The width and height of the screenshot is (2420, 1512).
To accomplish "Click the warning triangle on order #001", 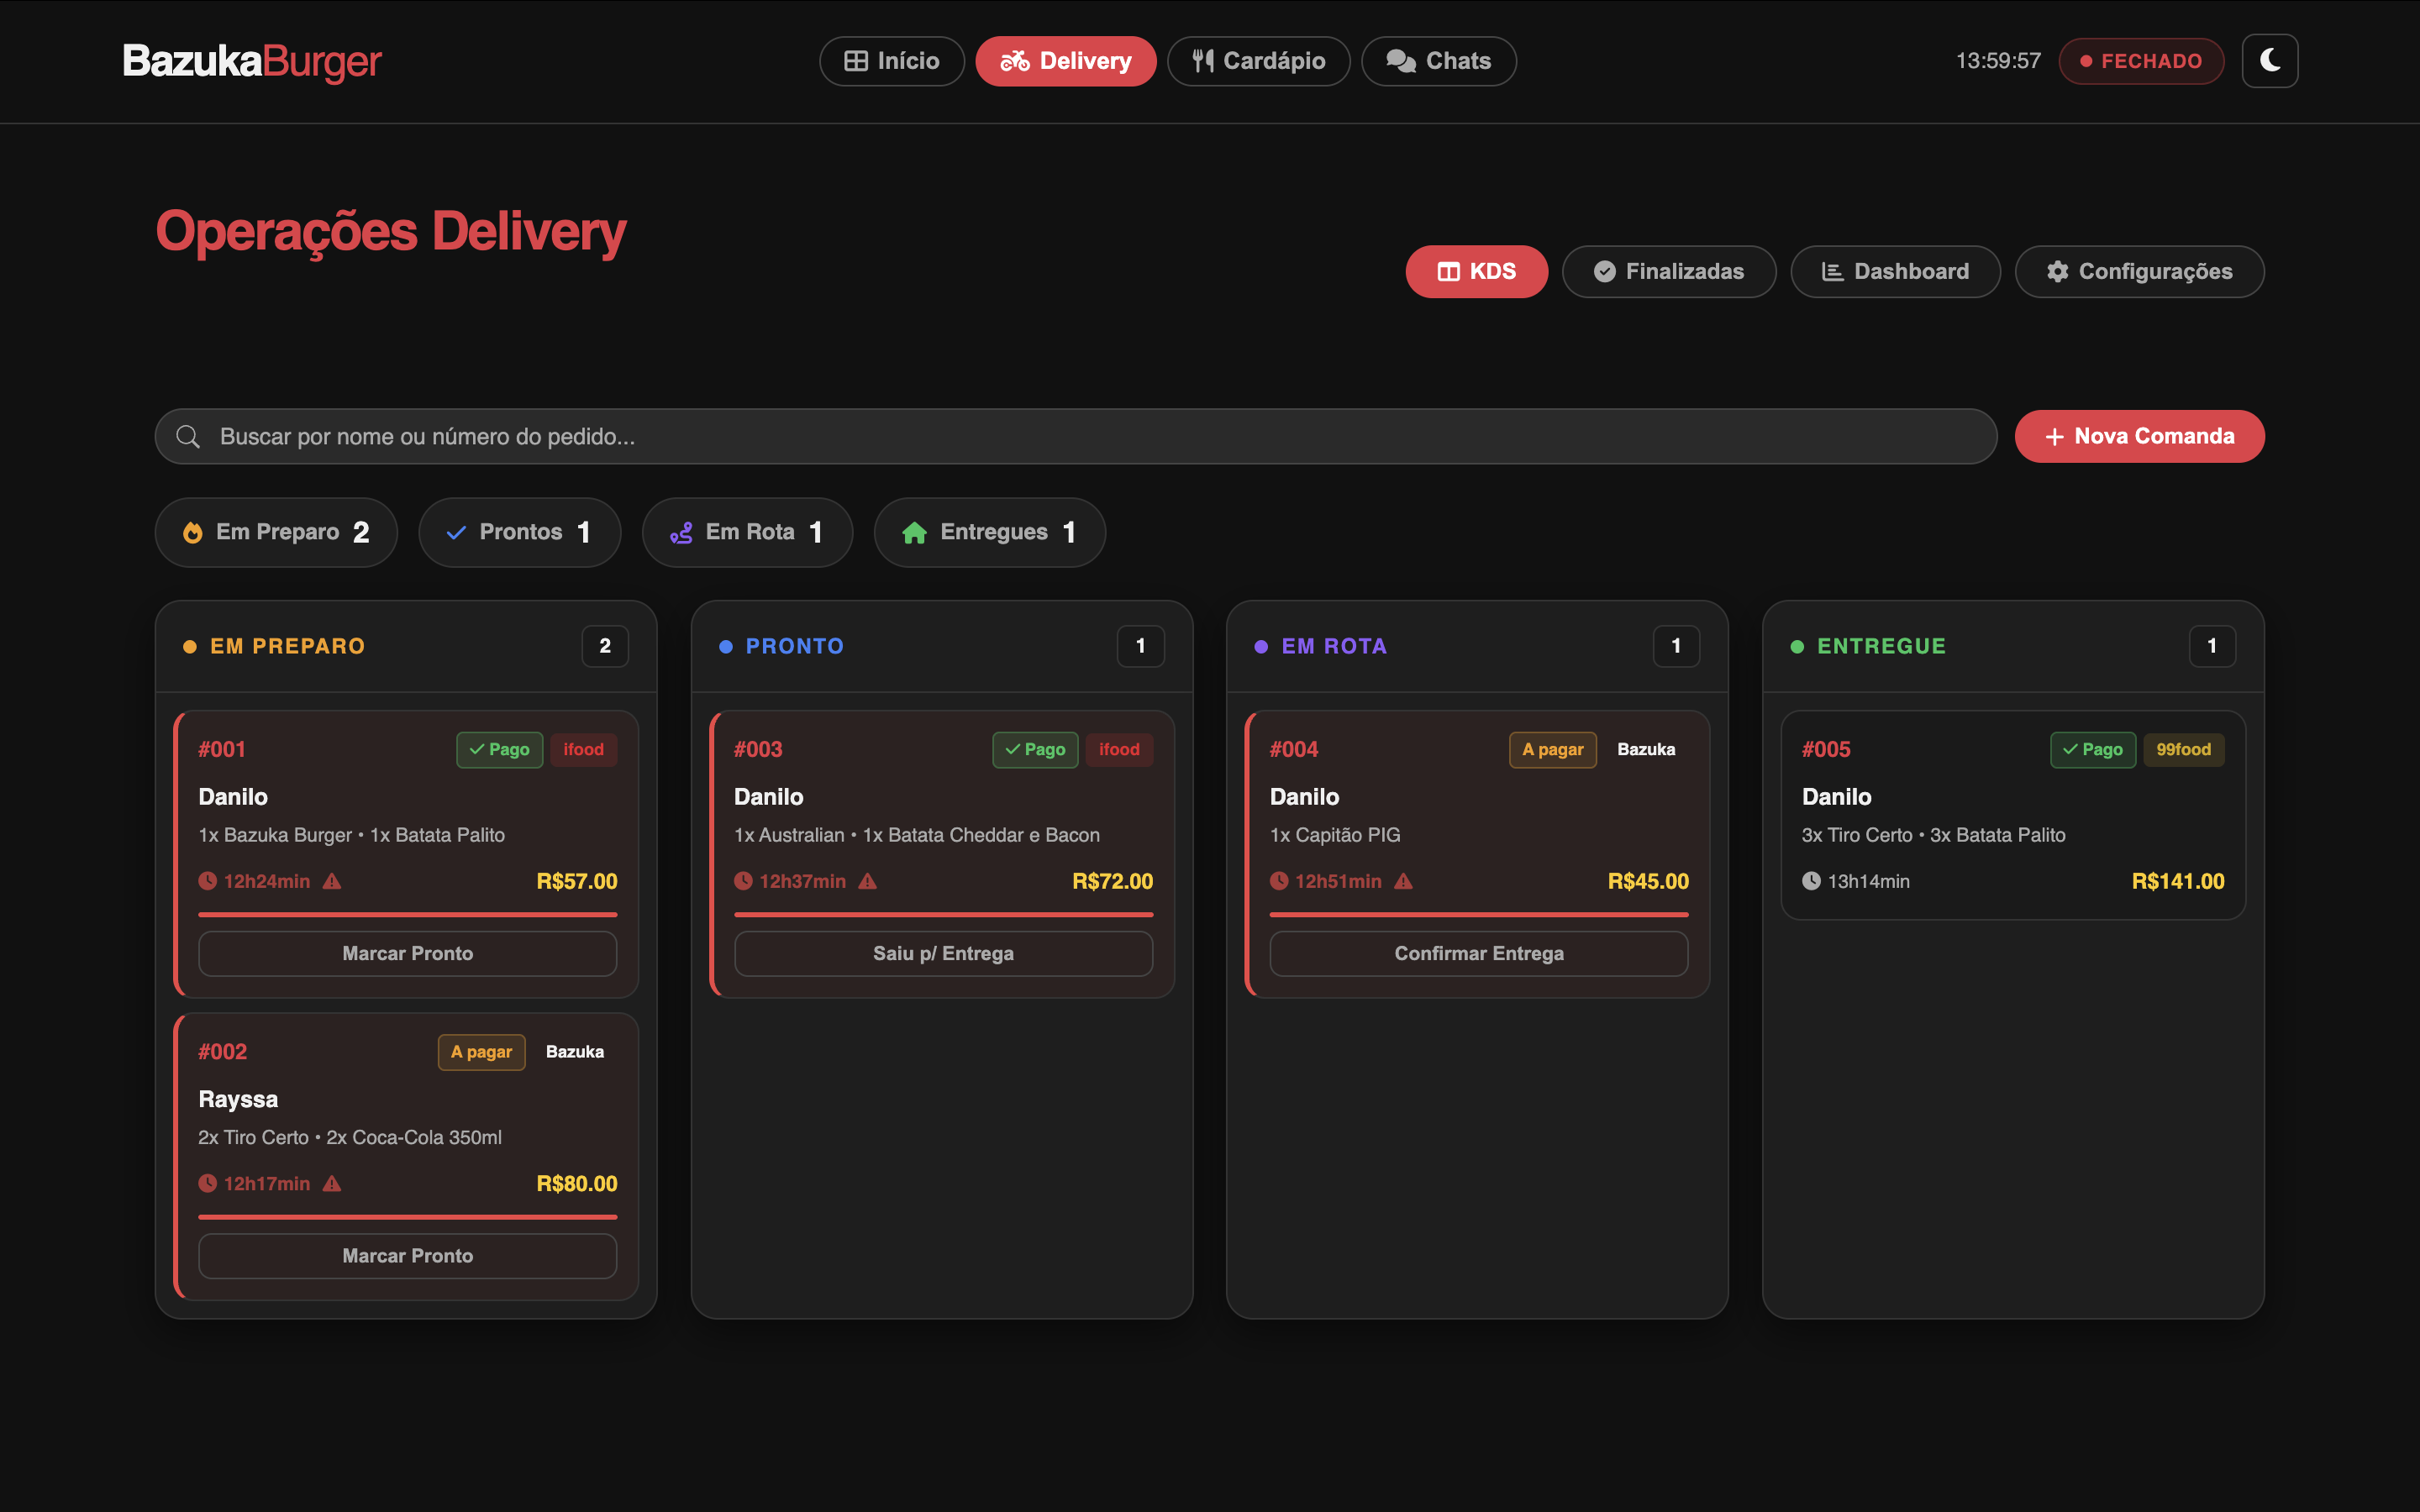I will [333, 881].
